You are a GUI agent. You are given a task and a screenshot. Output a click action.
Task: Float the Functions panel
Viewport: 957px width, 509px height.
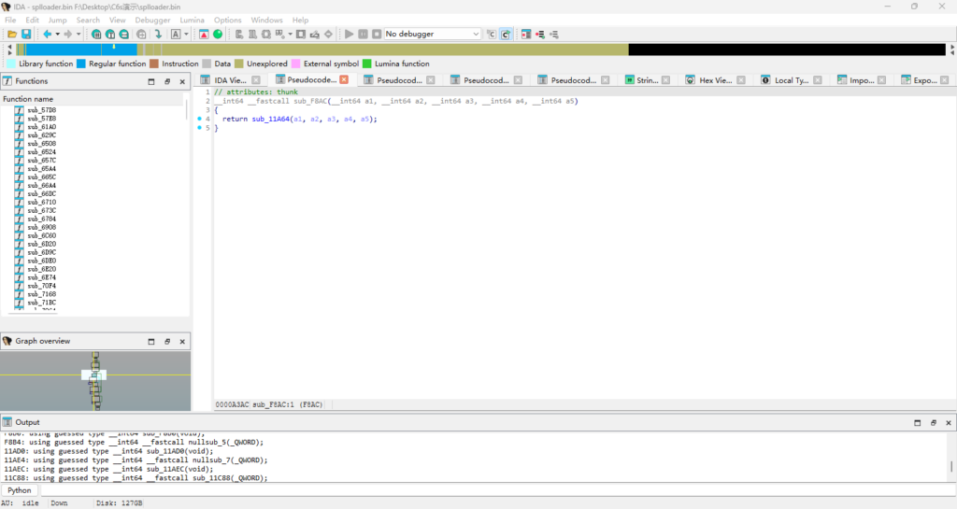[x=167, y=81]
